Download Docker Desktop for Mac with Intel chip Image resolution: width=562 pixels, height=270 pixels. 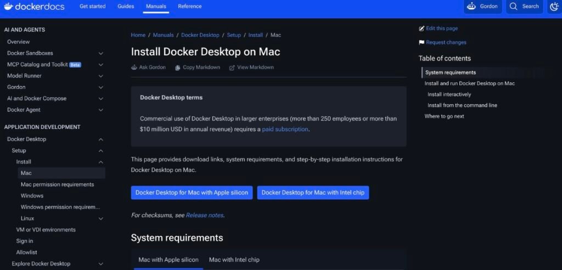pyautogui.click(x=313, y=193)
